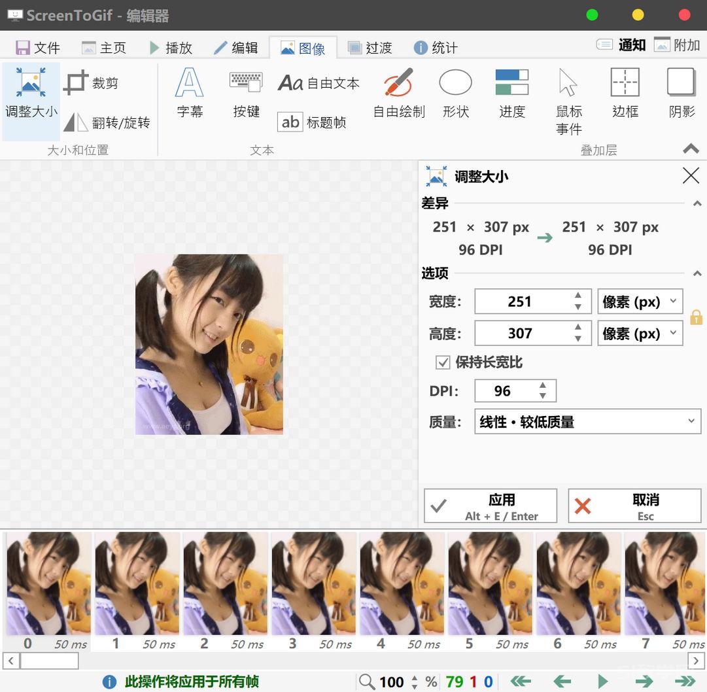The width and height of the screenshot is (707, 692).
Task: Open the 翻转/旋转 flip/rotate tool
Action: [105, 122]
